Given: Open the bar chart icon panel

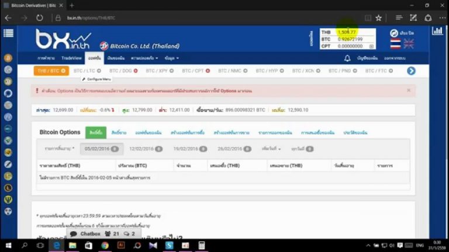Looking at the screenshot, I should pos(437,31).
